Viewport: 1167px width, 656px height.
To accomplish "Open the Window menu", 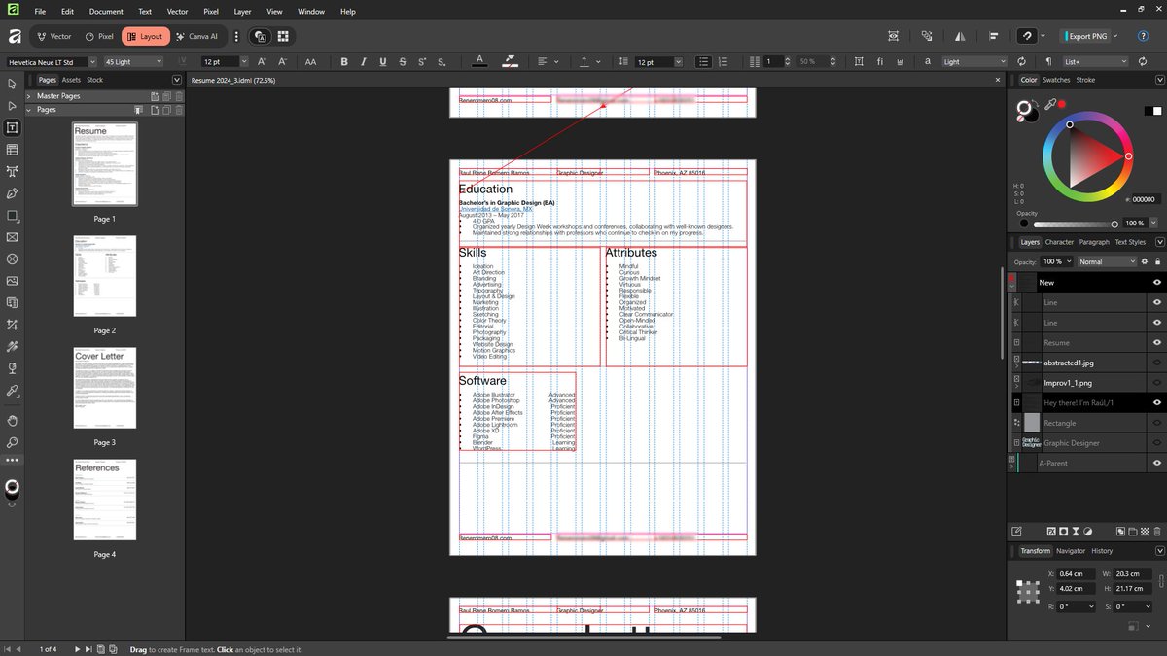I will (x=311, y=12).
